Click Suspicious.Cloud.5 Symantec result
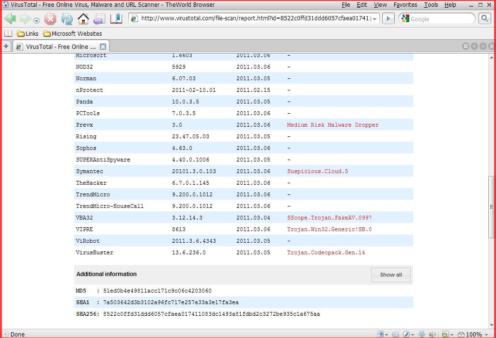 pyautogui.click(x=317, y=171)
